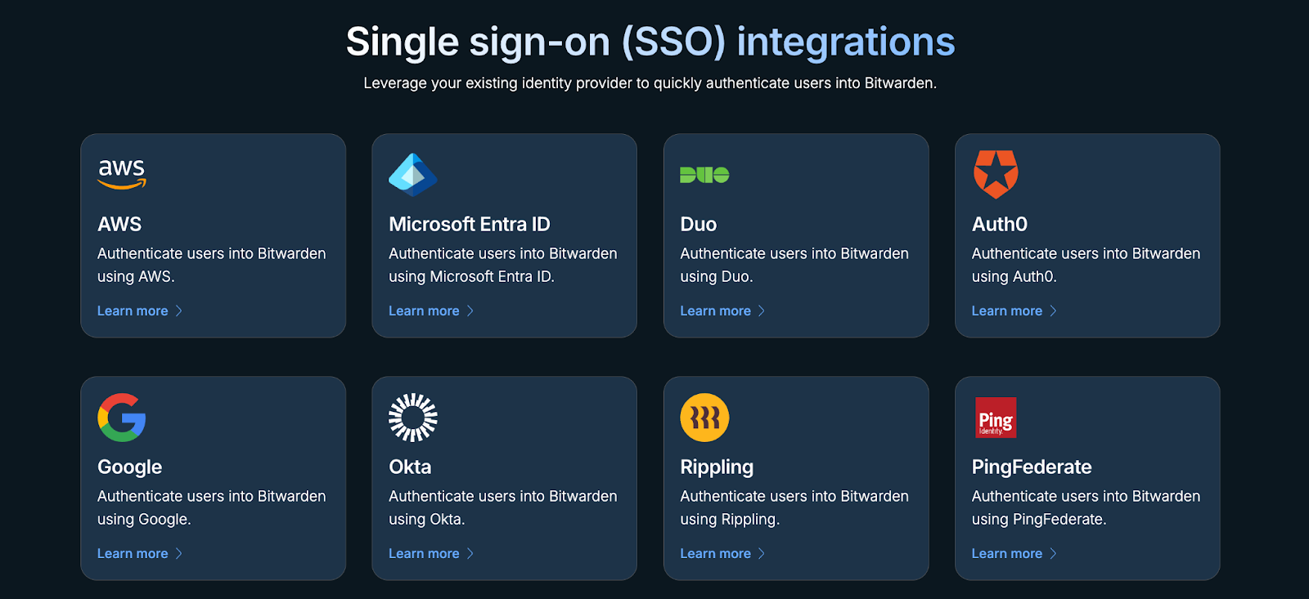Click the PingFederate card heading
This screenshot has width=1309, height=599.
click(x=1031, y=467)
